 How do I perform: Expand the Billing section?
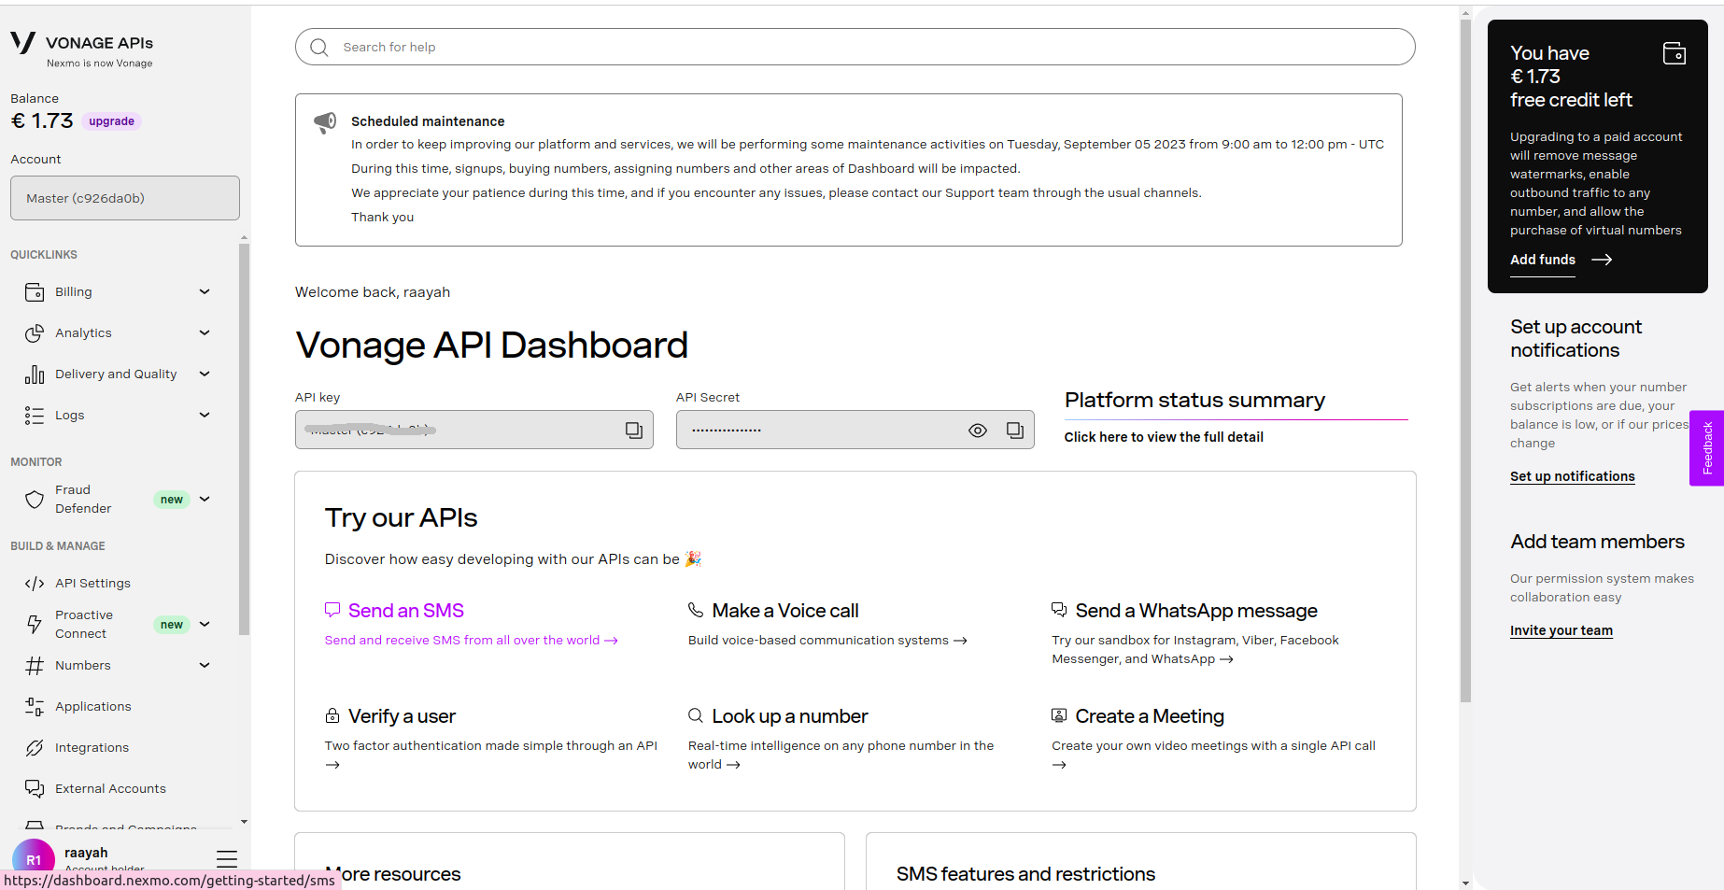(x=205, y=291)
